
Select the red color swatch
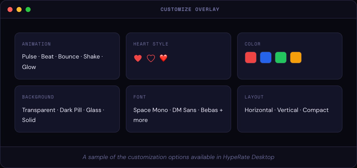[x=251, y=58]
